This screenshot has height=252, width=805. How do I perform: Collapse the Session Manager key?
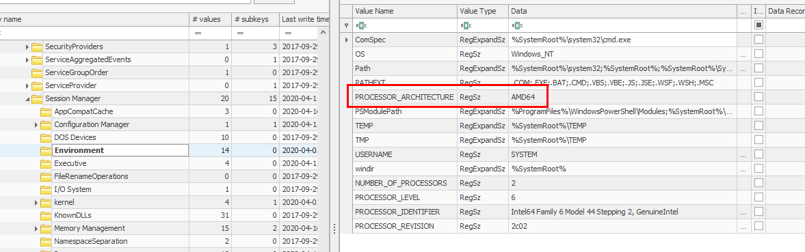[27, 99]
